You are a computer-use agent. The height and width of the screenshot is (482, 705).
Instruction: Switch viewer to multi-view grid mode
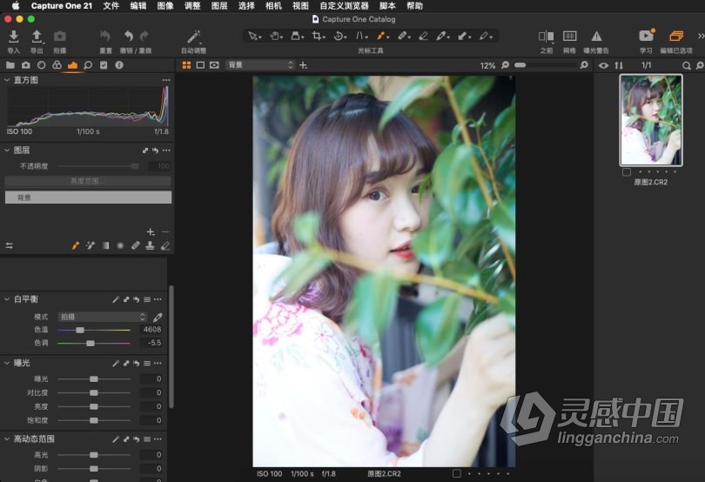(x=186, y=65)
